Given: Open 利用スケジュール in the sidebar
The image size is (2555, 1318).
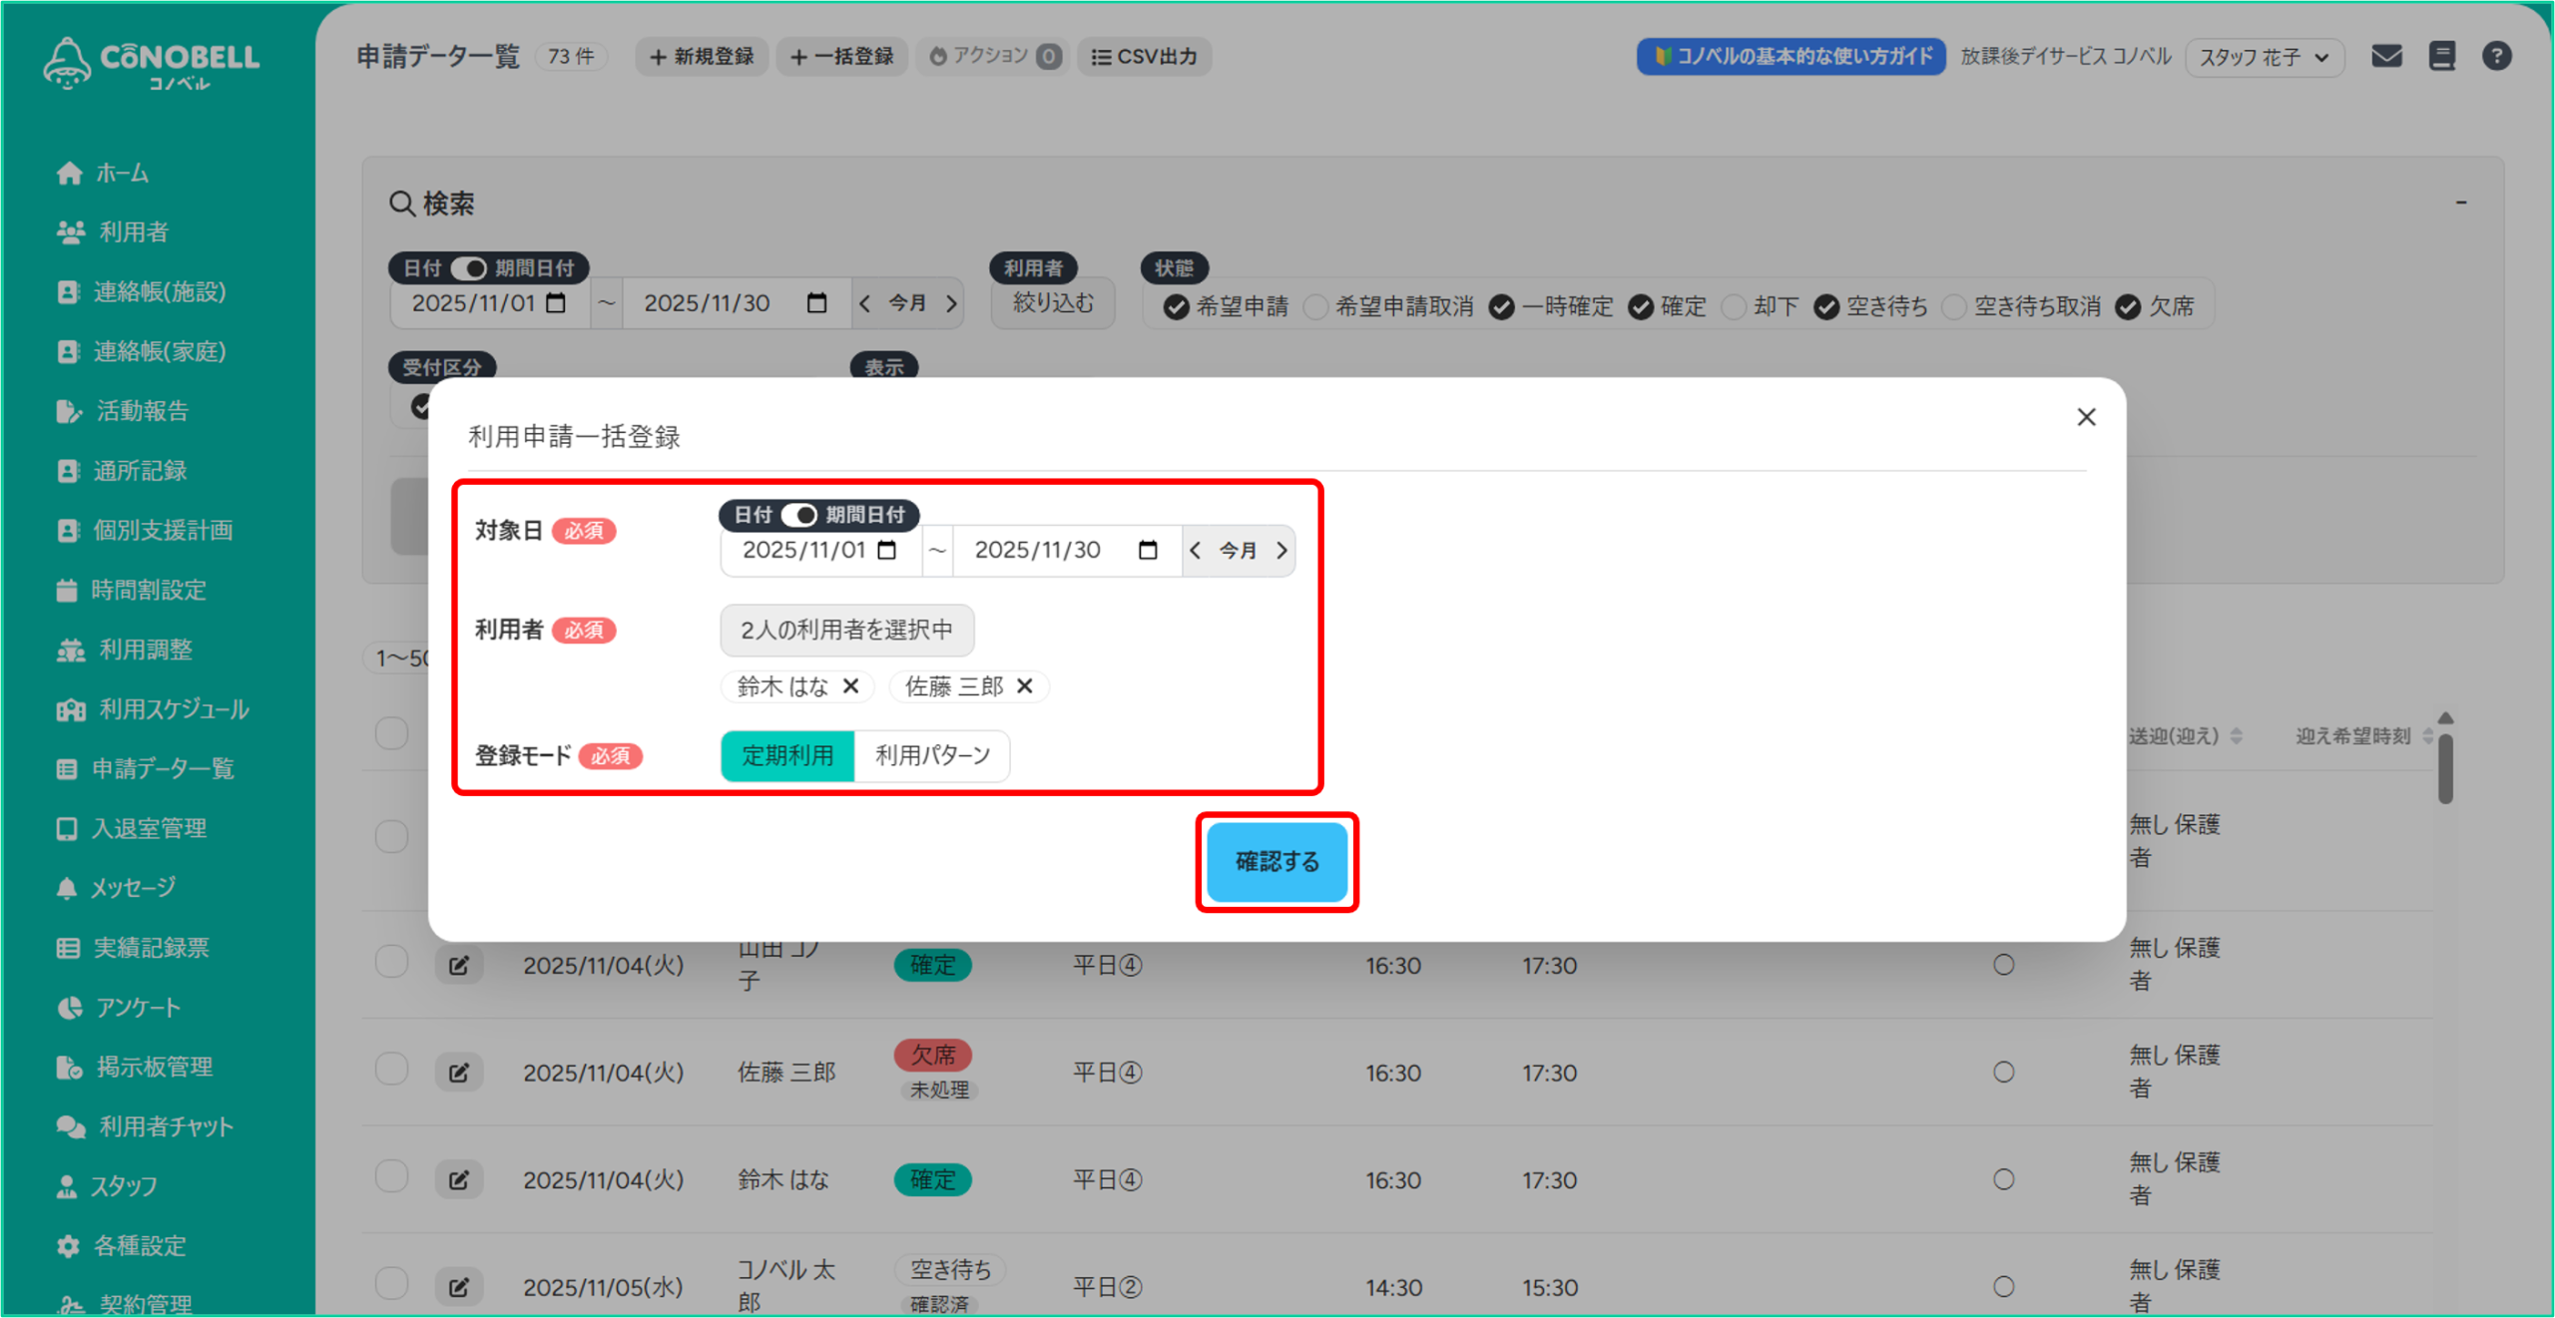Looking at the screenshot, I should click(174, 709).
